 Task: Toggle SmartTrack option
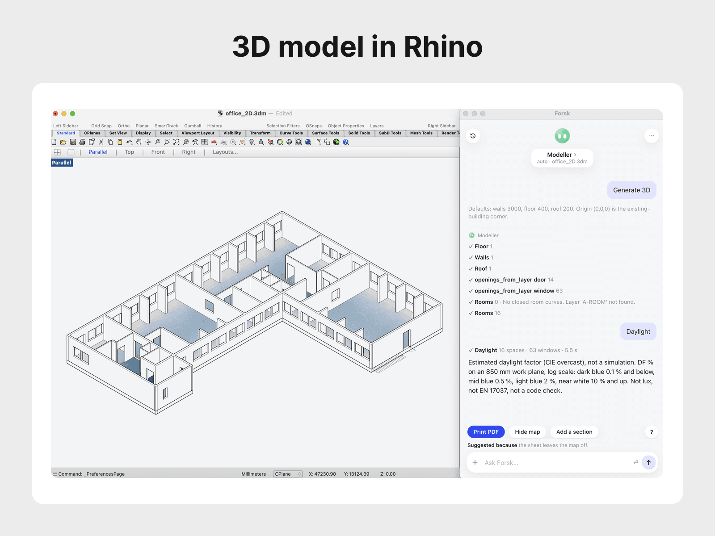(166, 126)
